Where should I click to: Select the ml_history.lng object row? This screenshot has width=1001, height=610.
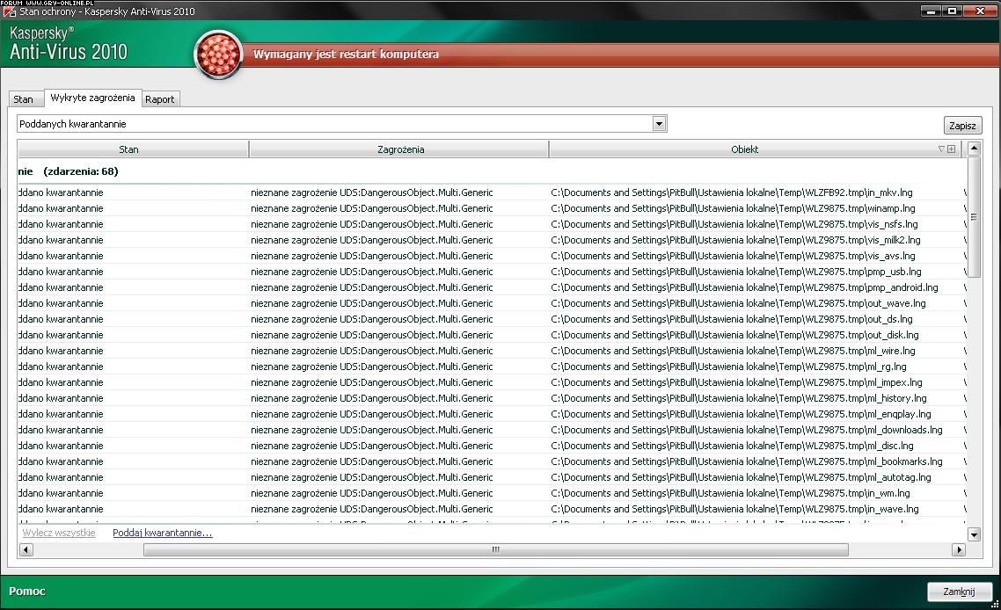click(x=492, y=398)
